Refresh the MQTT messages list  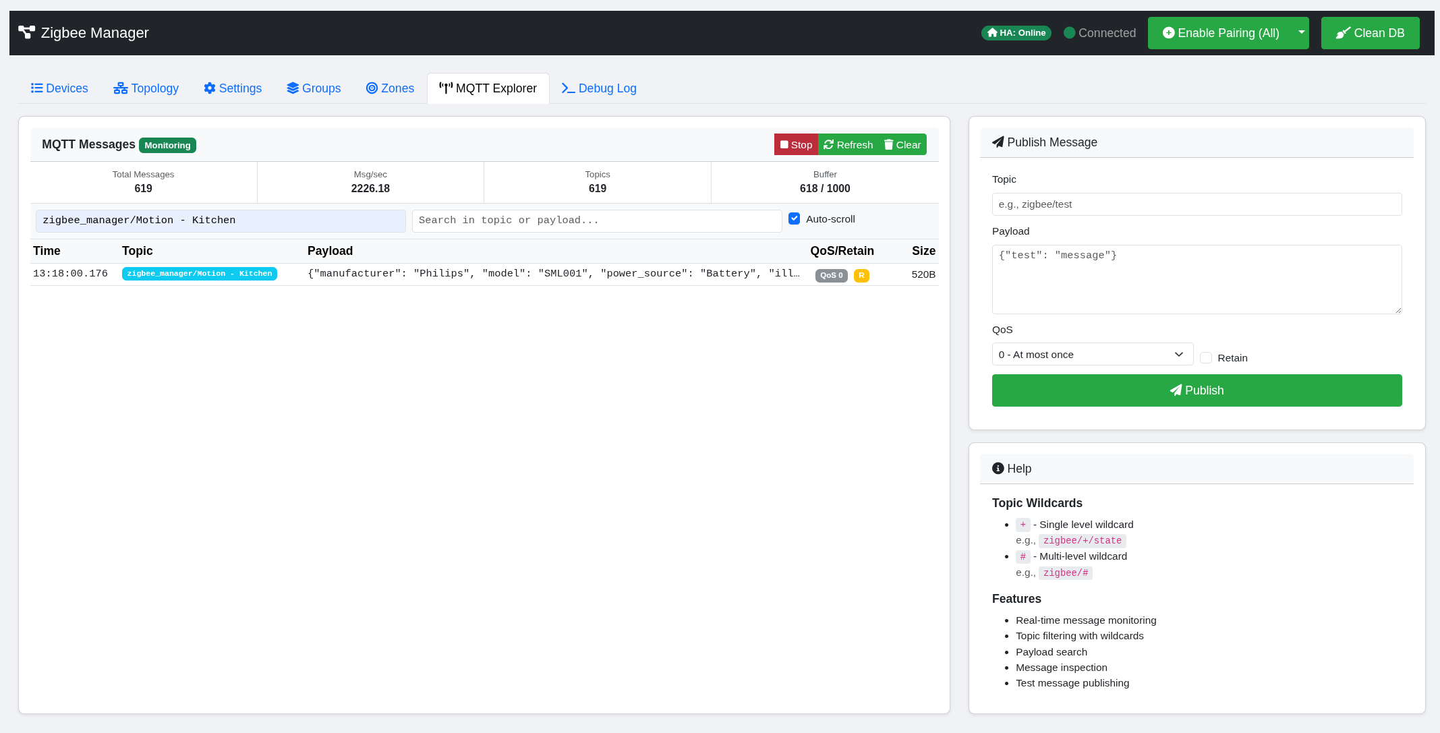848,145
